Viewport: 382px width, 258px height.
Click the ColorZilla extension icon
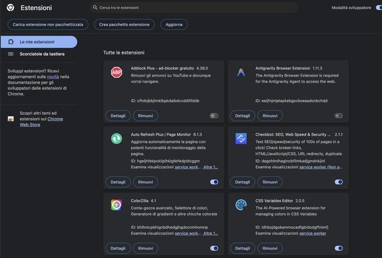point(116,205)
